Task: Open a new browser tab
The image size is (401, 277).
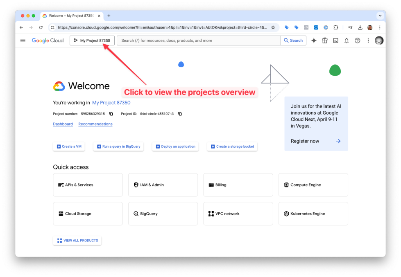Action: 109,16
